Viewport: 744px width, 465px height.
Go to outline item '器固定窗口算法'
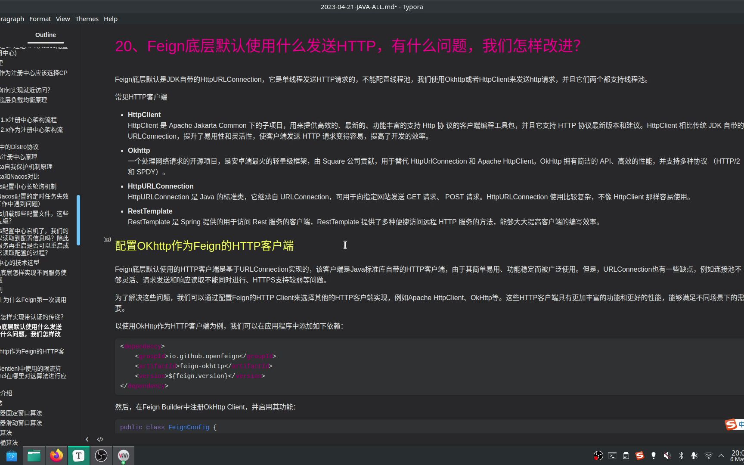(x=21, y=413)
